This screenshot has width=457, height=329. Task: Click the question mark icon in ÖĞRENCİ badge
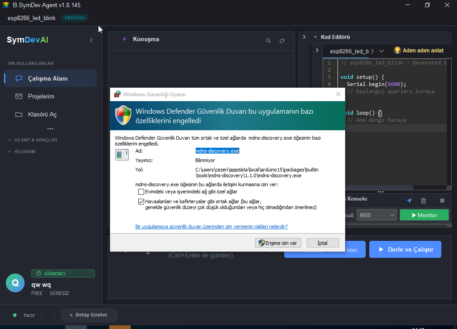point(39,273)
